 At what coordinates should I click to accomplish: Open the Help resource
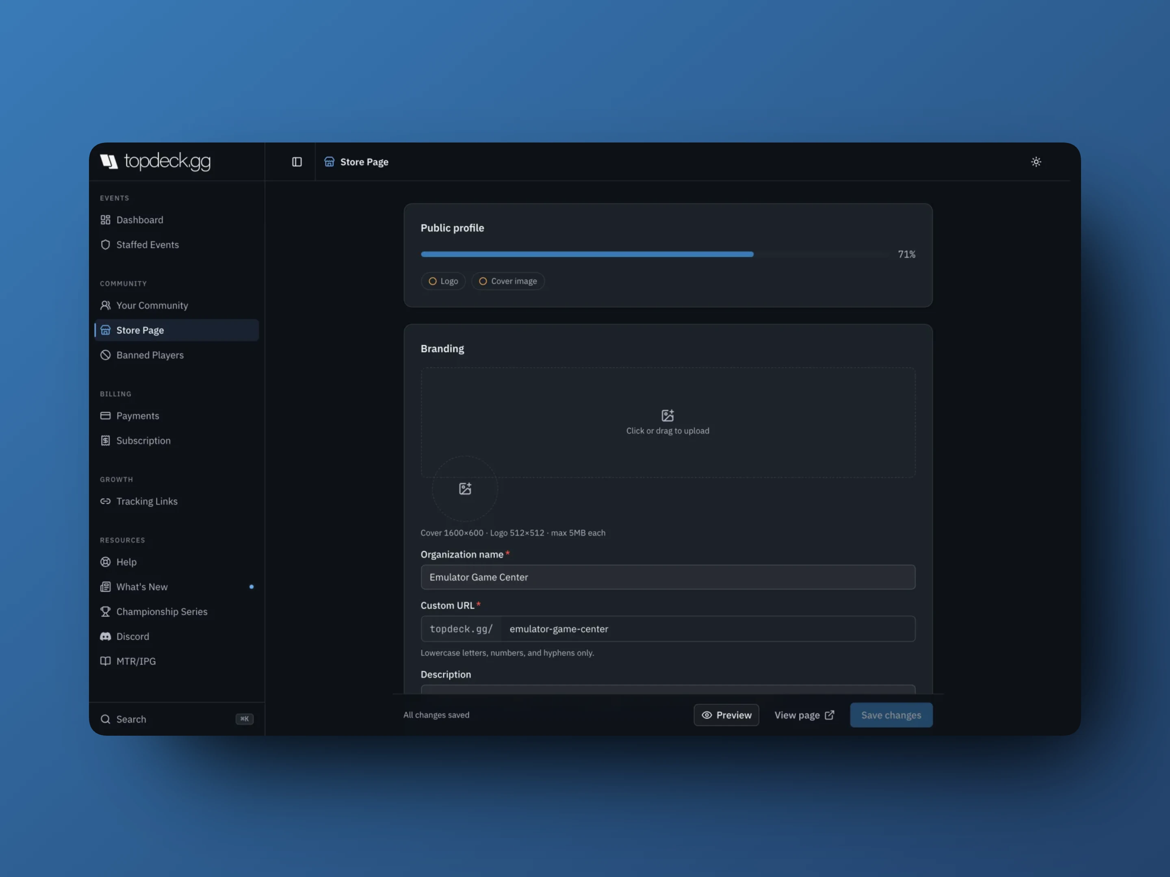click(177, 562)
